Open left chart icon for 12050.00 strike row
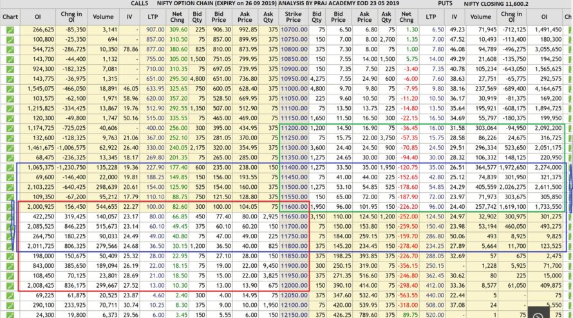The width and height of the screenshot is (573, 318). [x=10, y=296]
